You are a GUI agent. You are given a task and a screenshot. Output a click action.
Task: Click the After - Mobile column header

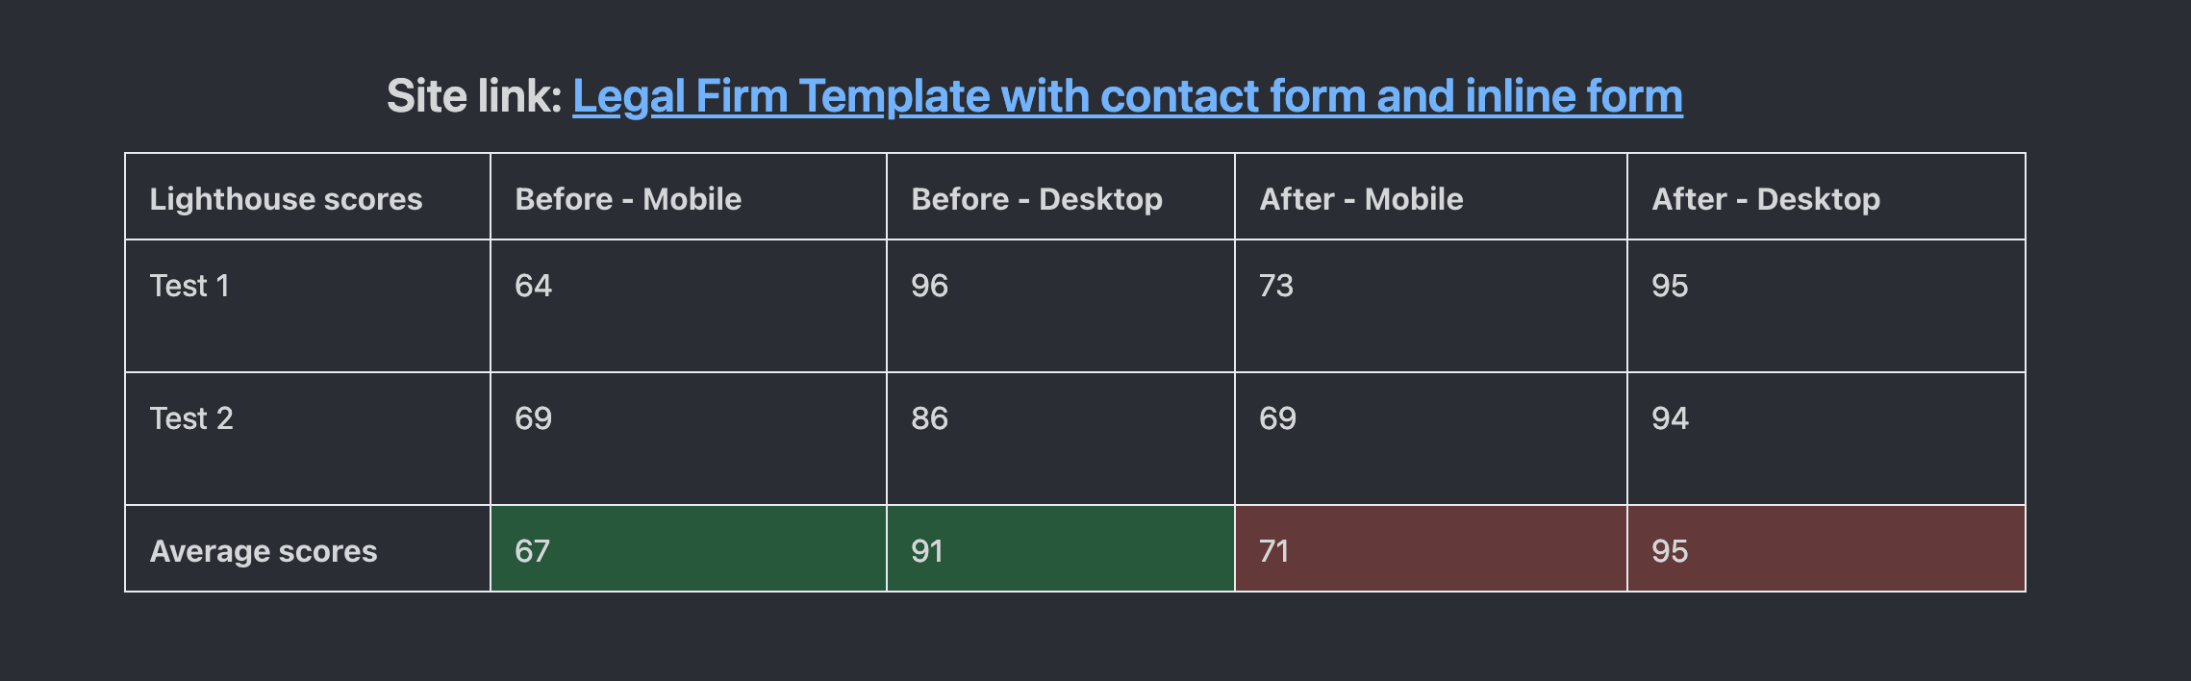pyautogui.click(x=1431, y=196)
